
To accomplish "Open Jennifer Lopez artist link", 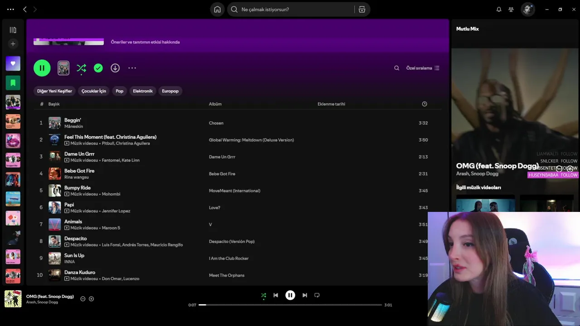I will pos(116,211).
